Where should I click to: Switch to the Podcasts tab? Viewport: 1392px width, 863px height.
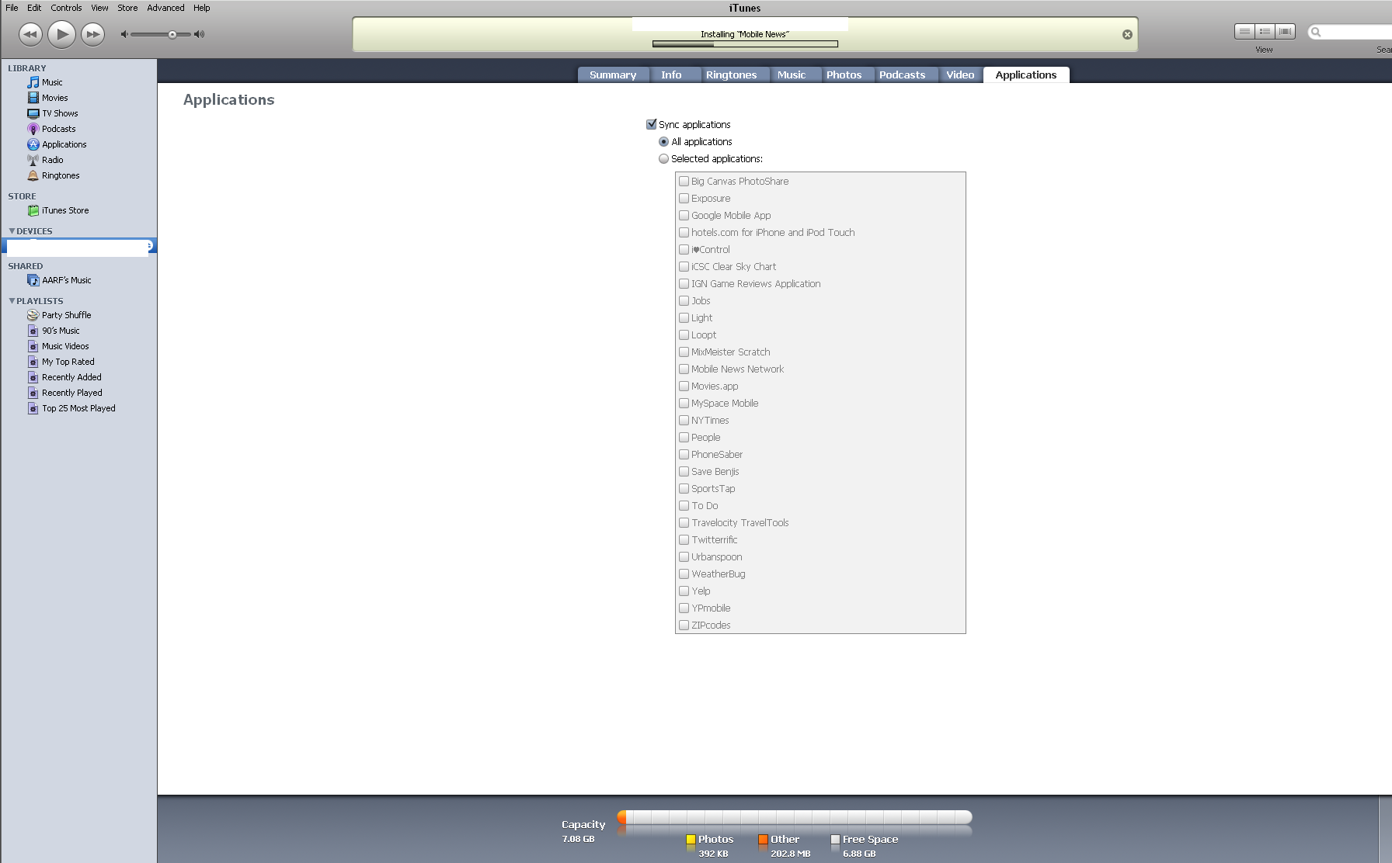(x=902, y=75)
